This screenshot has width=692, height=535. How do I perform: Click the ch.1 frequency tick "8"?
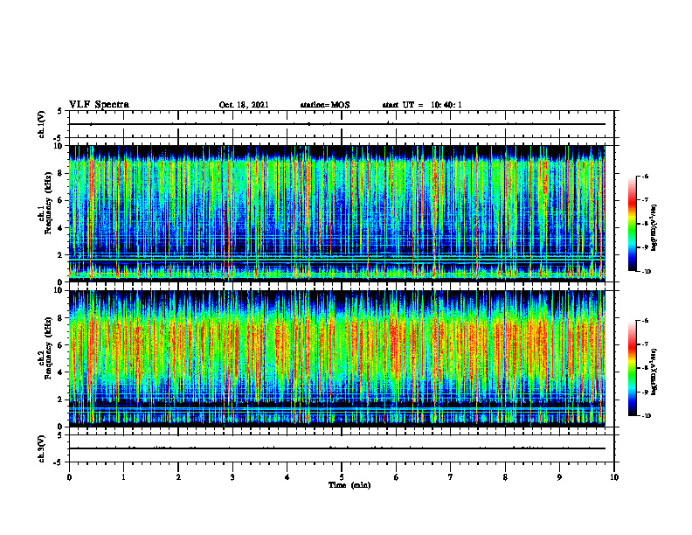(61, 173)
